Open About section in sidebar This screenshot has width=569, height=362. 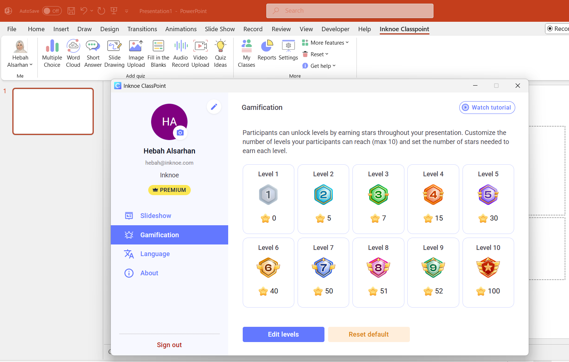(169, 273)
